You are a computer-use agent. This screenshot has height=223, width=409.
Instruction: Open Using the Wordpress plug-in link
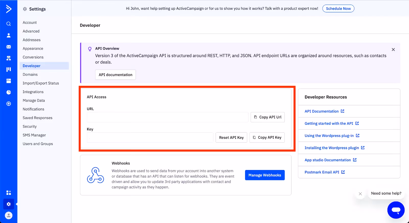(329, 136)
